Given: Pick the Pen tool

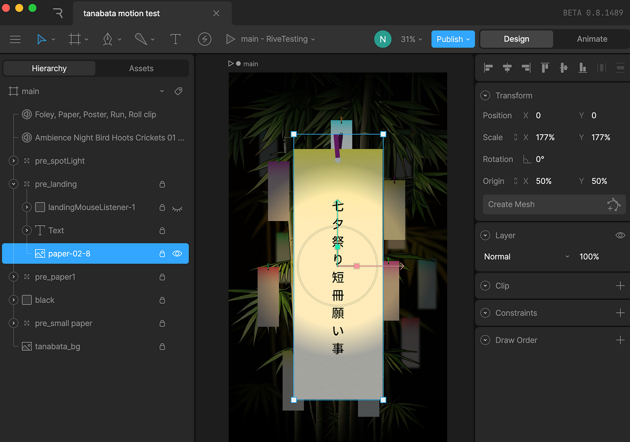Looking at the screenshot, I should 108,39.
